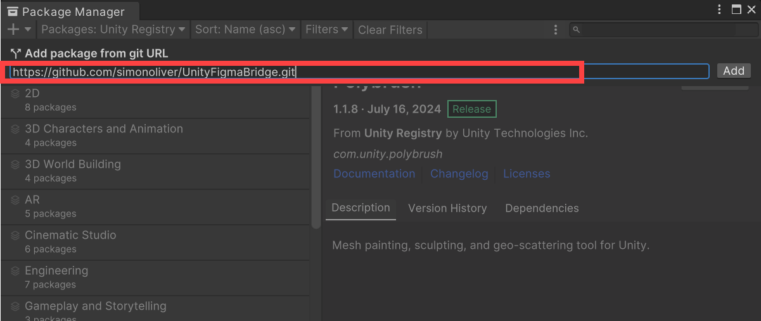Viewport: 761px width, 321px height.
Task: Maximize the Package Manager window
Action: click(736, 9)
